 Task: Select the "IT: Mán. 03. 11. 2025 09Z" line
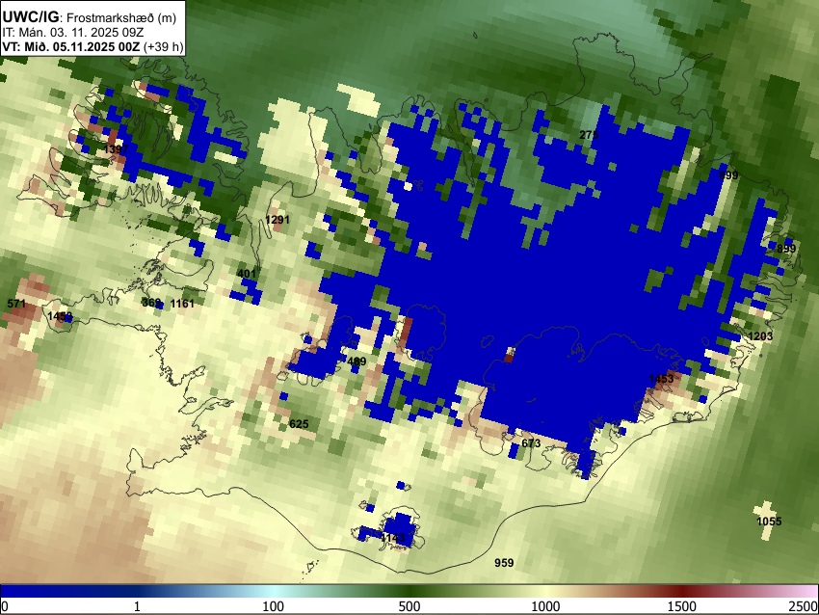coord(73,33)
